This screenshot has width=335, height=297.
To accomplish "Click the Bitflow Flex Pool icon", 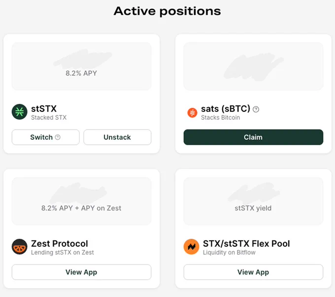I will tap(192, 247).
